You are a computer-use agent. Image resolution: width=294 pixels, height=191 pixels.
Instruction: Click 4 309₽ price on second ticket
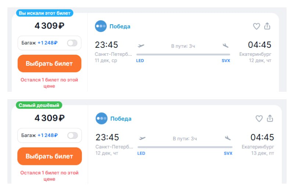tap(50, 118)
